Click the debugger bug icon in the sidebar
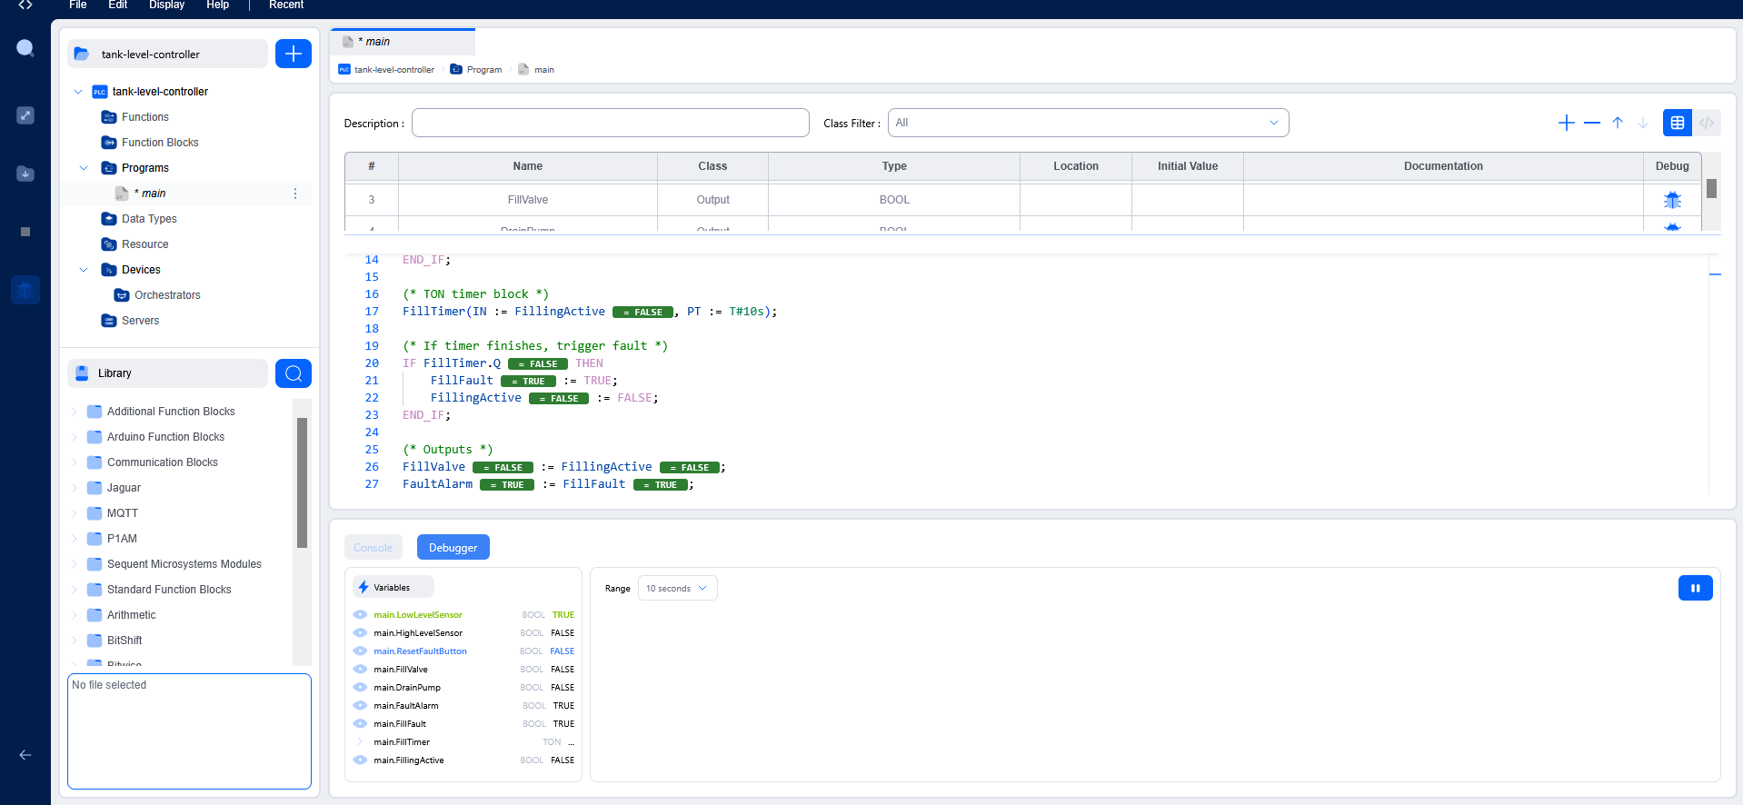This screenshot has width=1743, height=805. (25, 290)
